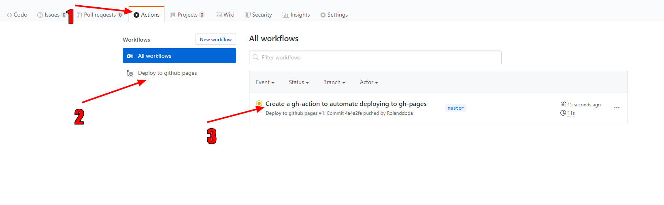Click the magnifier icon in Filter workflows
664x205 pixels.
(255, 57)
